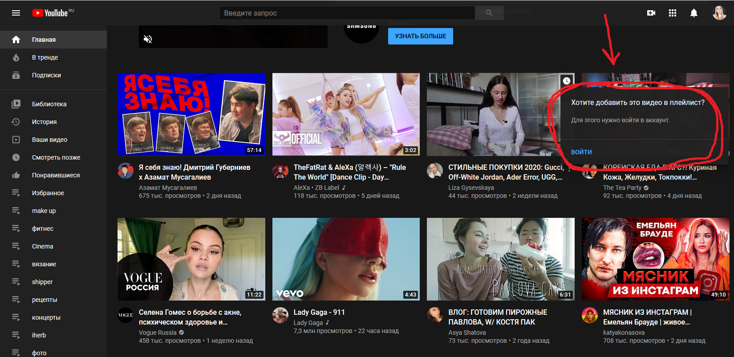Screen dimensions: 734x357
Task: Unmute the ad video speaker icon
Action: click(148, 39)
